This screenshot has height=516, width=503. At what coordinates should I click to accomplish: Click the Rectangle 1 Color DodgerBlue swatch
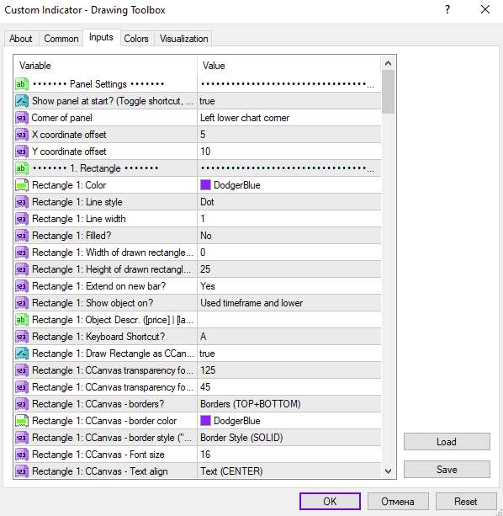pos(205,185)
